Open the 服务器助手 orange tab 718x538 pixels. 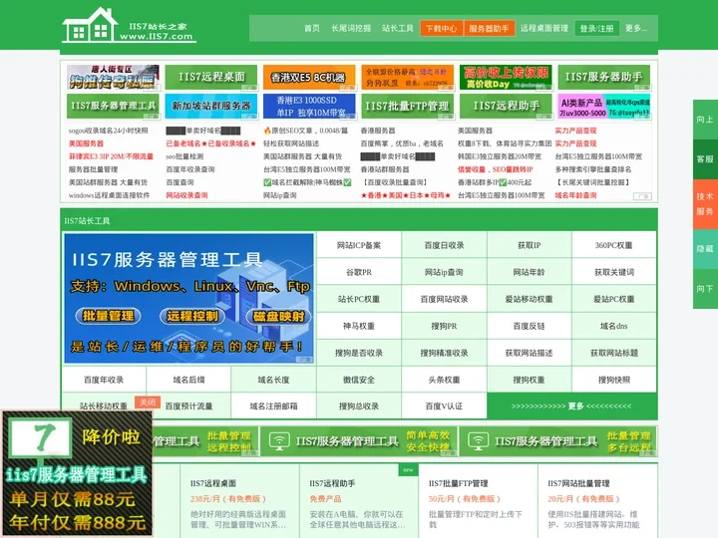489,28
